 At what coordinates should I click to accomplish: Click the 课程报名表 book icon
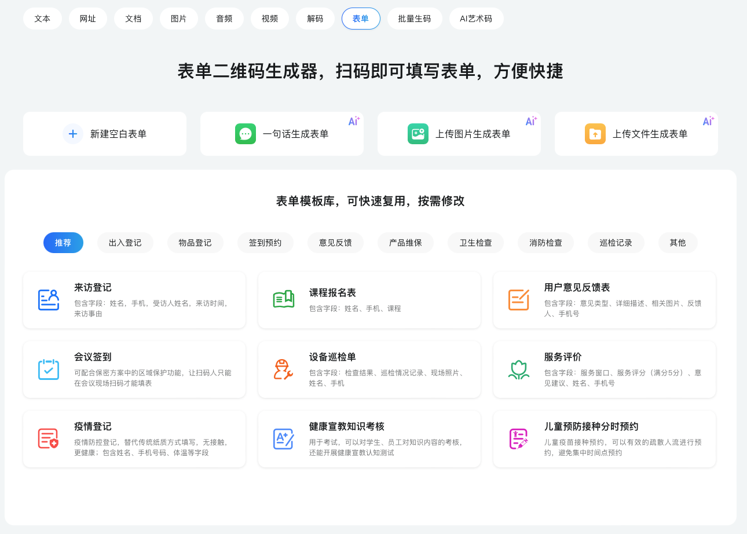coord(284,300)
